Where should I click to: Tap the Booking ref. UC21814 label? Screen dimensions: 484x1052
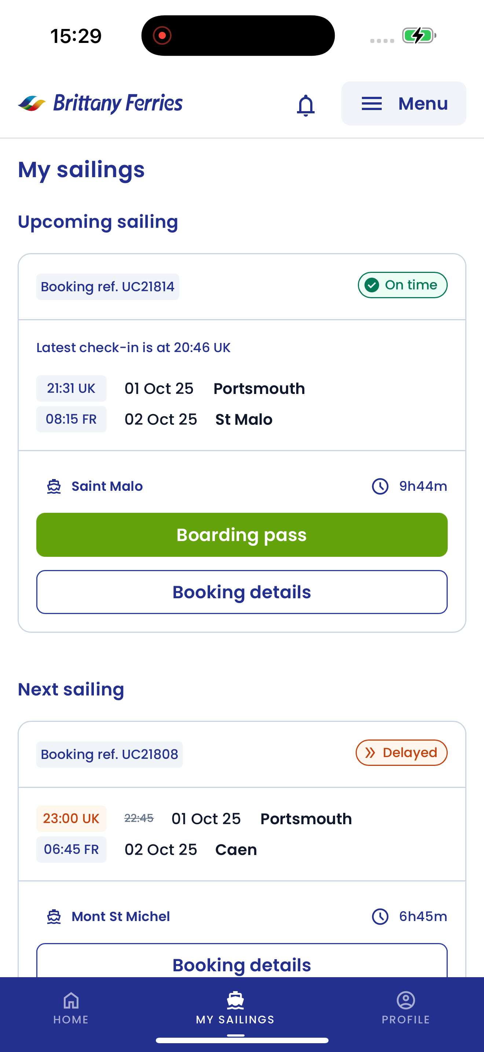pyautogui.click(x=108, y=287)
